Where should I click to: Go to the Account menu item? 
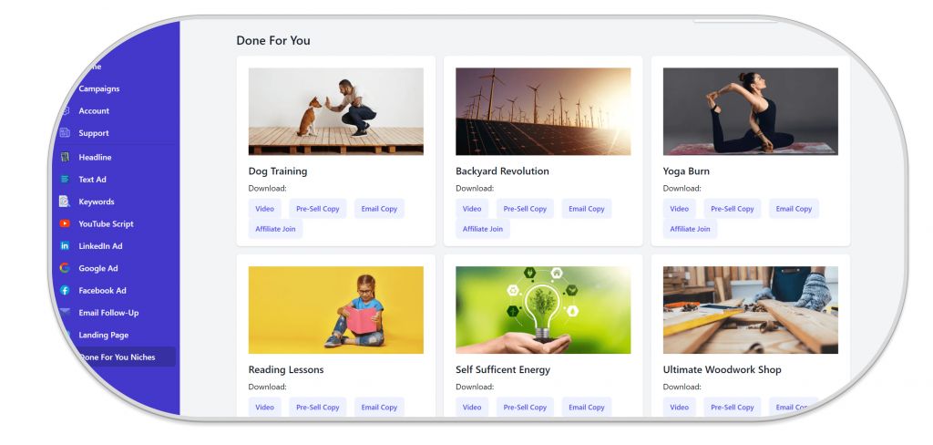[94, 110]
